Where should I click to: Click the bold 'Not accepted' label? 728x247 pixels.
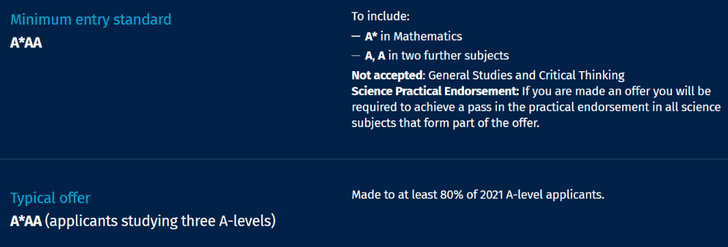coord(388,75)
